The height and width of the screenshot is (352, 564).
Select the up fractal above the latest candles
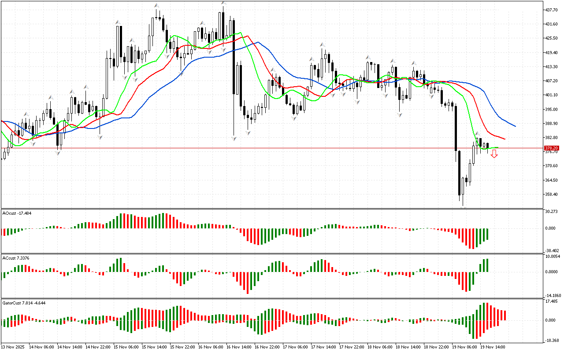coord(477,134)
